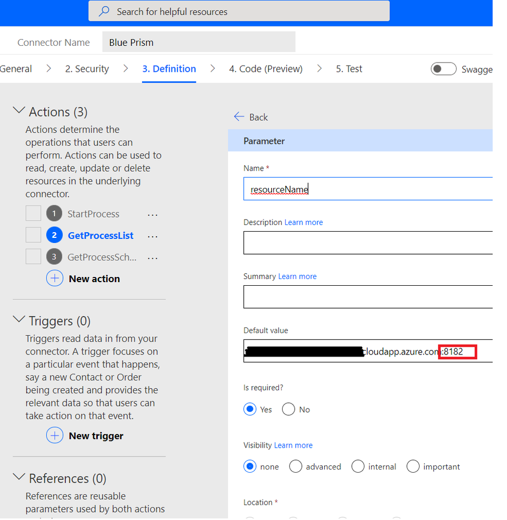507x520 pixels.
Task: Collapse the References (0) section
Action: coord(19,477)
